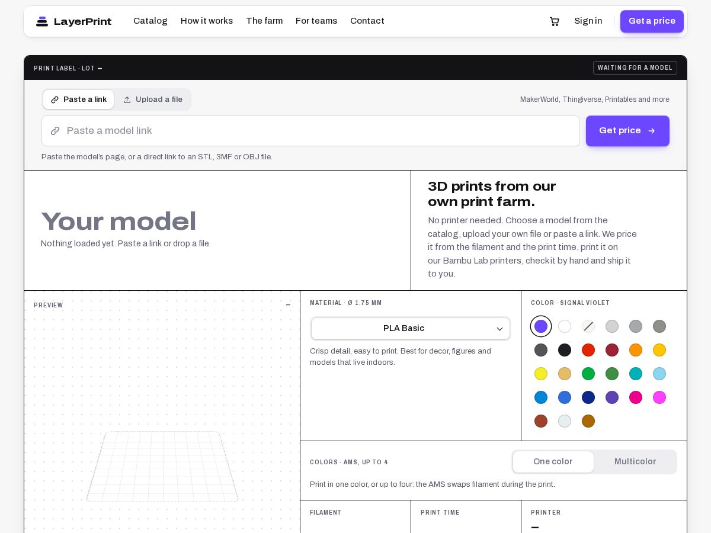The width and height of the screenshot is (711, 533).
Task: Click the build plate preview grid
Action: (x=162, y=467)
